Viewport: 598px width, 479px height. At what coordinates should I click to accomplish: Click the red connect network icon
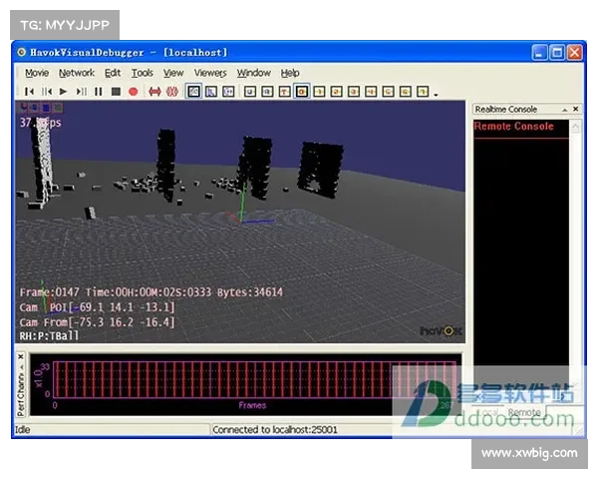point(154,92)
